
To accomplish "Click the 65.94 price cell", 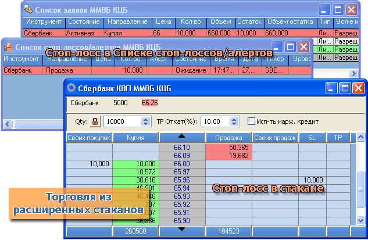I will click(x=182, y=188).
